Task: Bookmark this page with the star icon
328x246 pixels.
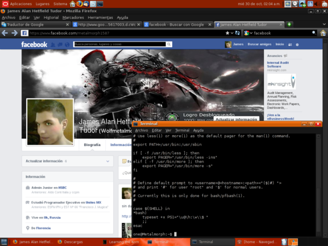Action: click(x=228, y=33)
